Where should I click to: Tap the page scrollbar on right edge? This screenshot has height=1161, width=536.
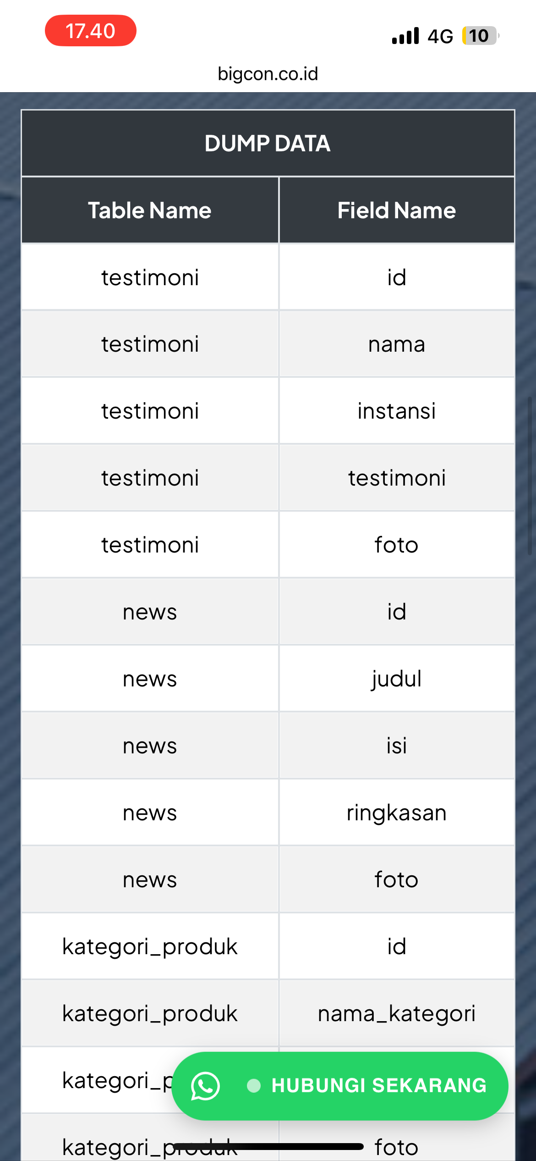point(530,476)
